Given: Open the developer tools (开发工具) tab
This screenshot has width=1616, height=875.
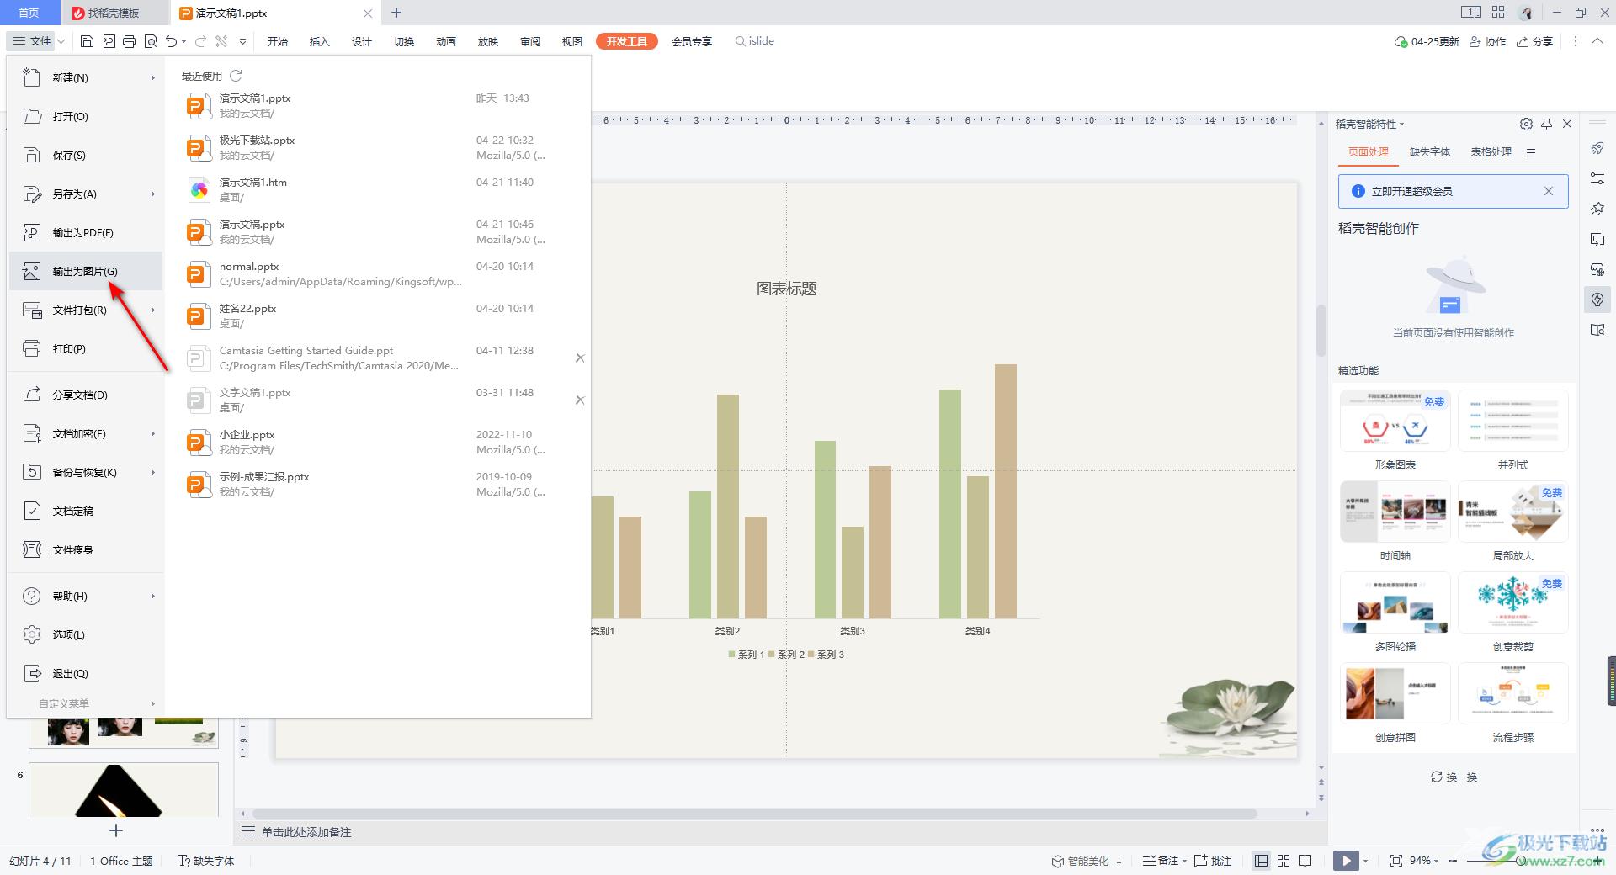Looking at the screenshot, I should click(627, 41).
